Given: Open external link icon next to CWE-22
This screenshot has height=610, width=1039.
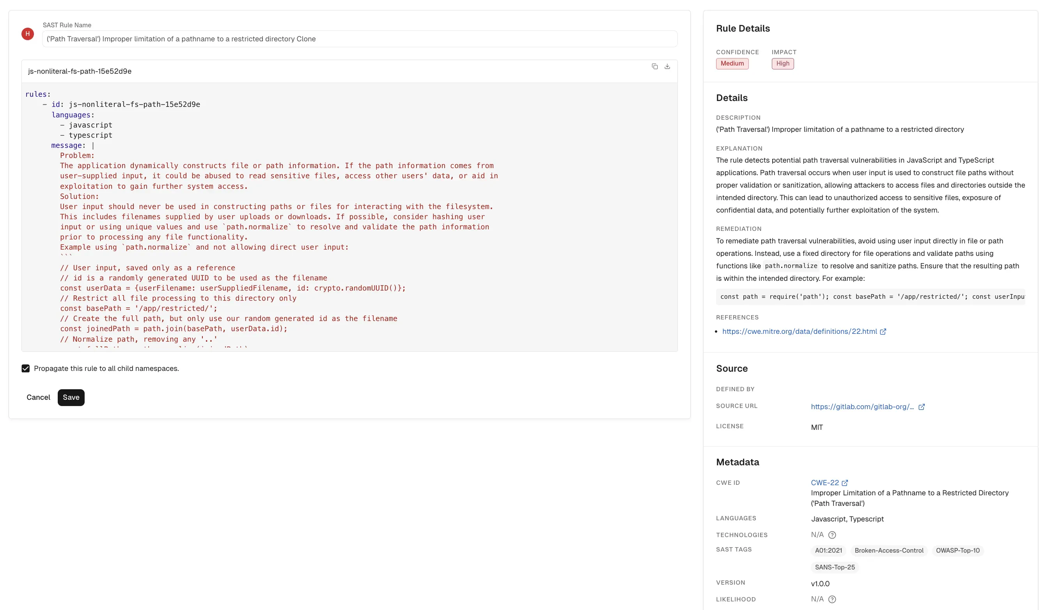Looking at the screenshot, I should pyautogui.click(x=845, y=483).
